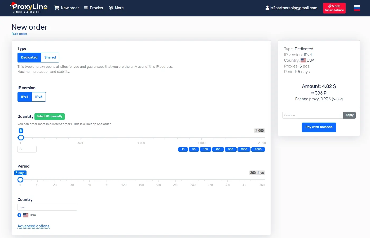Open the account email menu
Viewport: 370px width, 238px height.
(x=294, y=8)
